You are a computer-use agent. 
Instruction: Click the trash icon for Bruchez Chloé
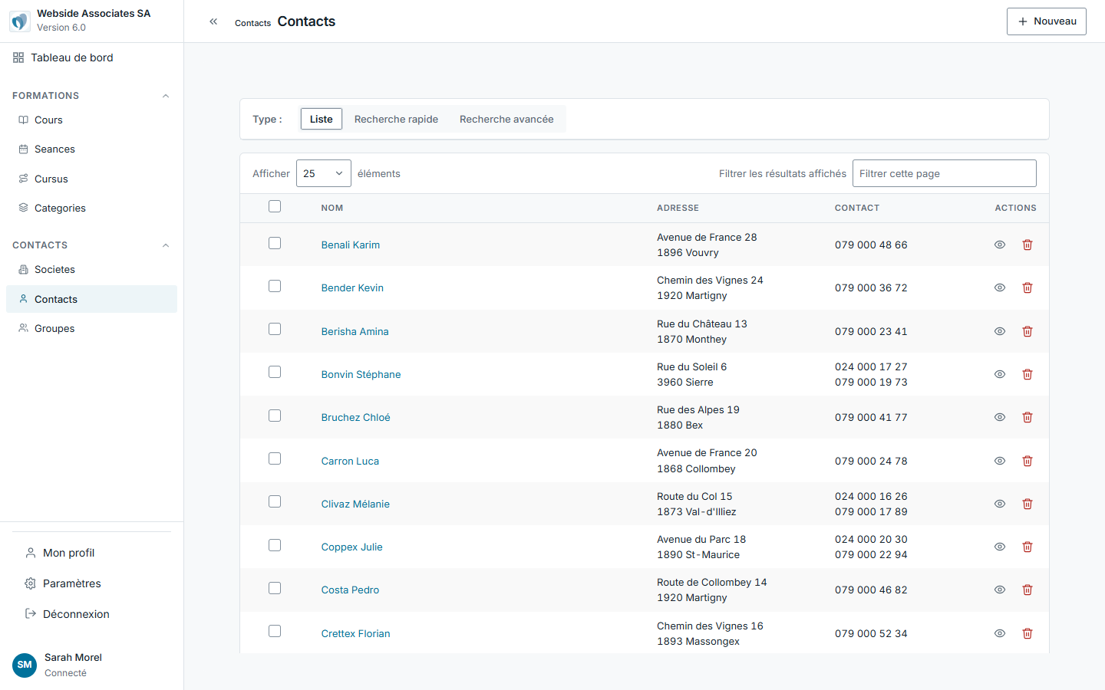[x=1027, y=417]
